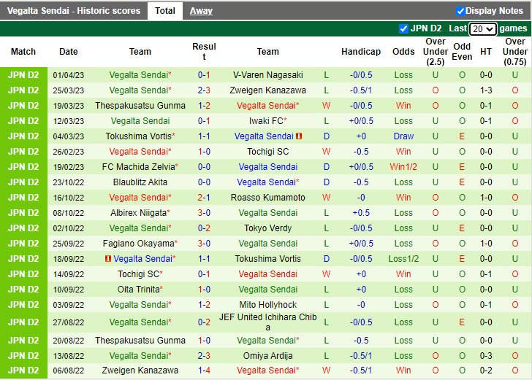Click the HT column header
This screenshot has height=380, width=532.
pyautogui.click(x=485, y=52)
